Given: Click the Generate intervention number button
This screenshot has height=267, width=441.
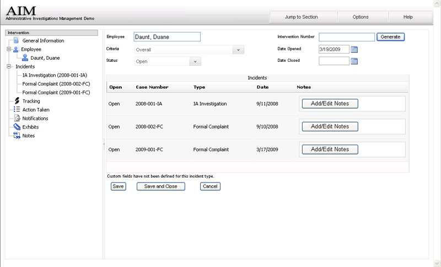Looking at the screenshot, I should click(x=391, y=37).
